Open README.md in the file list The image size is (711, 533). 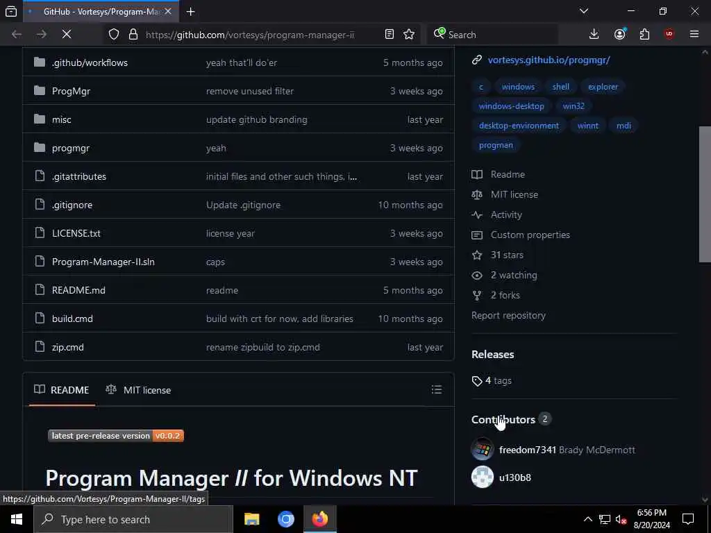pos(78,290)
